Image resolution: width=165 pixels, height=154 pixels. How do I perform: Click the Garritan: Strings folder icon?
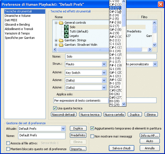(61, 40)
